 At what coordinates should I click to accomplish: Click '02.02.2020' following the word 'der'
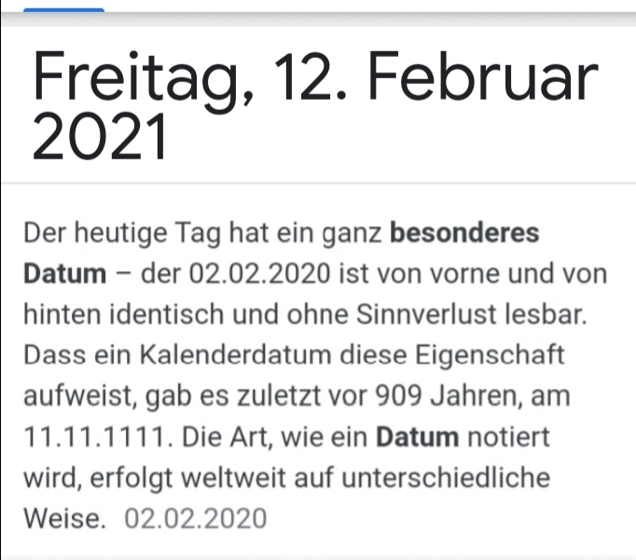(260, 274)
